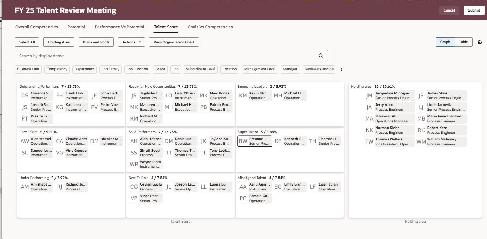Click William Mahoney's name card

[x=447, y=142]
